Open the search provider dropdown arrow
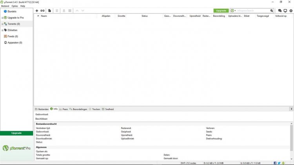The width and height of the screenshot is (294, 165). (x=236, y=11)
